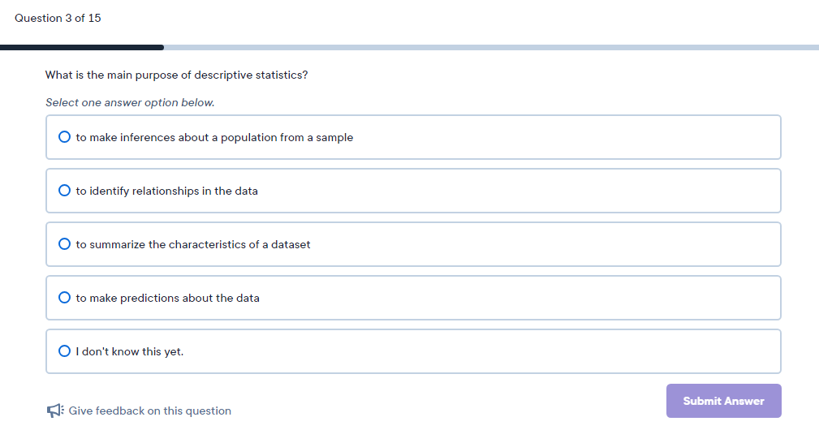Select radio for identify relationships in data
Screen dimensions: 819x430
click(x=64, y=191)
